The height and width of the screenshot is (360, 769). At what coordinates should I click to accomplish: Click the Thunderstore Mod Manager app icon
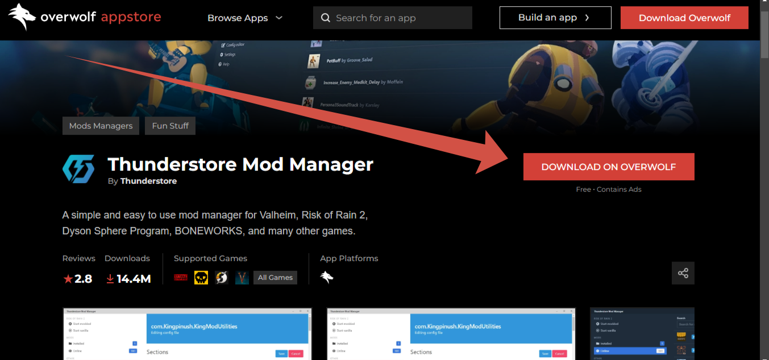78,169
